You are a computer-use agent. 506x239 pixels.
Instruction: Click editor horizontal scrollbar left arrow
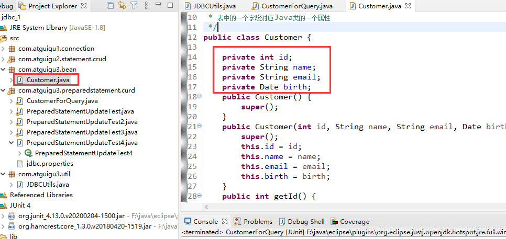(x=206, y=207)
